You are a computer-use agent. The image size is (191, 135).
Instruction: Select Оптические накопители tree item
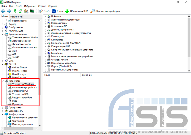click(25, 48)
